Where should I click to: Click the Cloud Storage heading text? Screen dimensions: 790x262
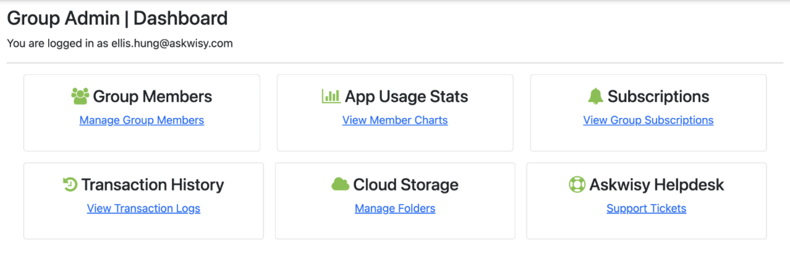[x=406, y=185]
